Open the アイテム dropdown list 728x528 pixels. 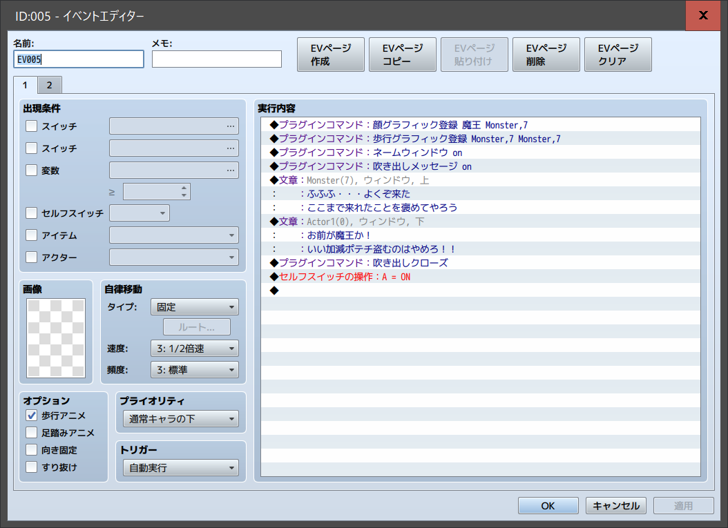[x=174, y=235]
